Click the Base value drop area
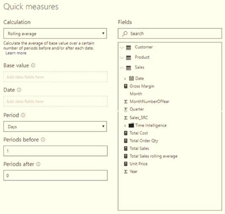Viewport: 225px width, 214px height. click(x=55, y=77)
